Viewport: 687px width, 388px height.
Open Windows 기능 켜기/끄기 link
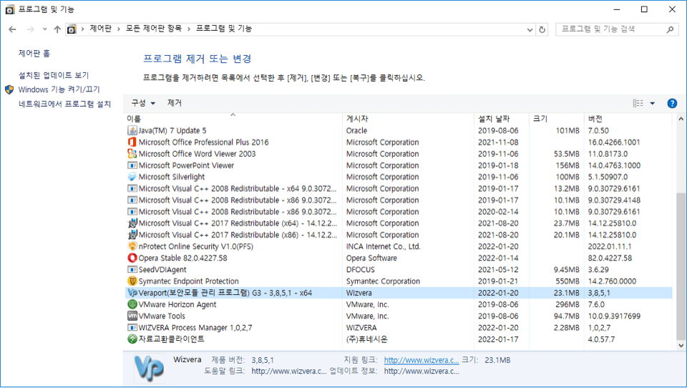point(59,89)
